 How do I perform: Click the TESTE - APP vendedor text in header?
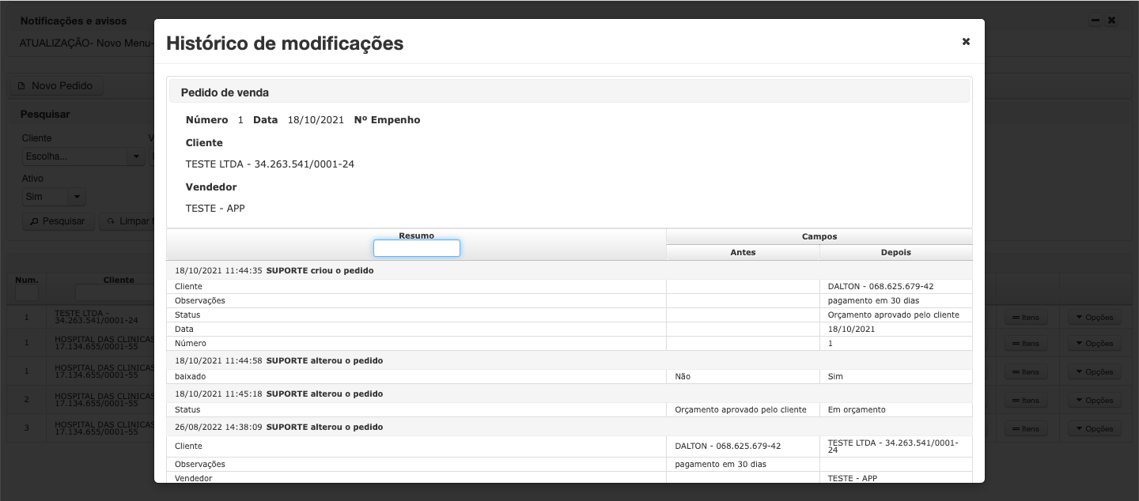[x=215, y=209]
